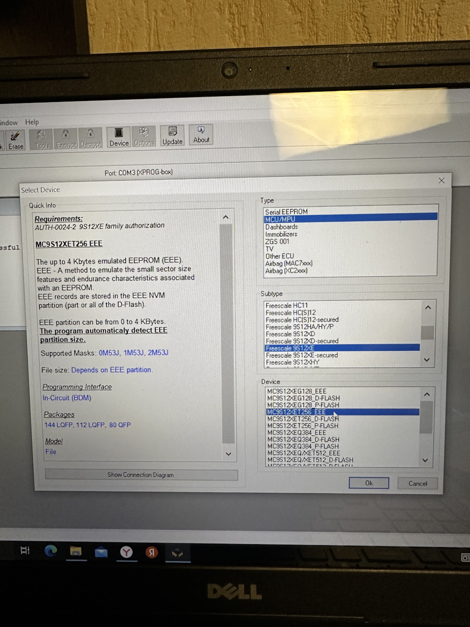The image size is (470, 627).
Task: Select device MC9S12XET256_D-FLASH
Action: click(x=343, y=419)
